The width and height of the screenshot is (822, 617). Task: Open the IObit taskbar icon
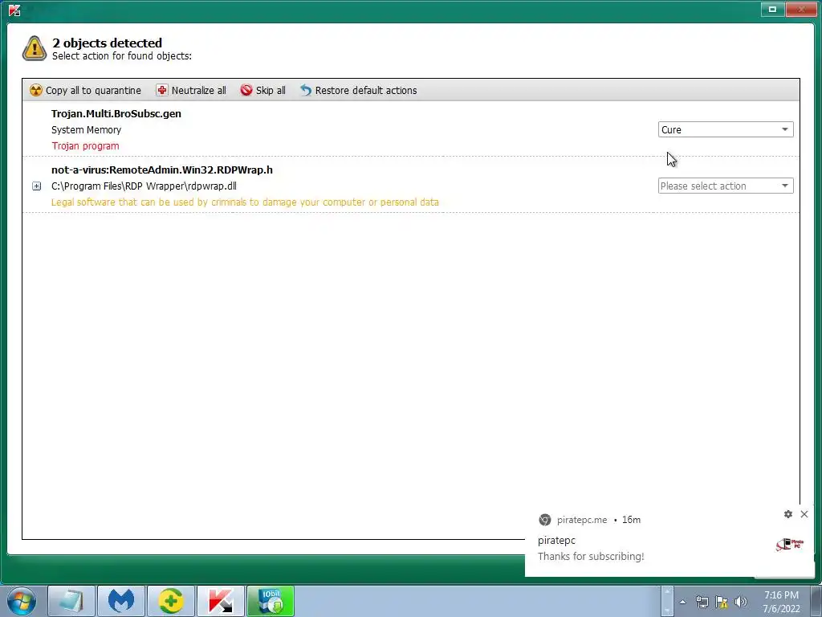point(271,601)
